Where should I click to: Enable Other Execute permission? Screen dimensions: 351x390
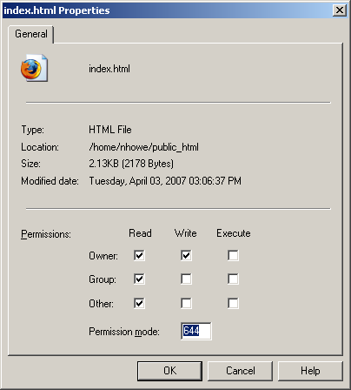pyautogui.click(x=233, y=304)
